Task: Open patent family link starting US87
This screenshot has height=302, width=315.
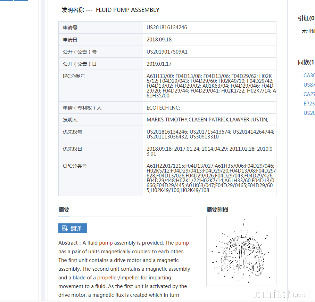Action: (x=309, y=85)
